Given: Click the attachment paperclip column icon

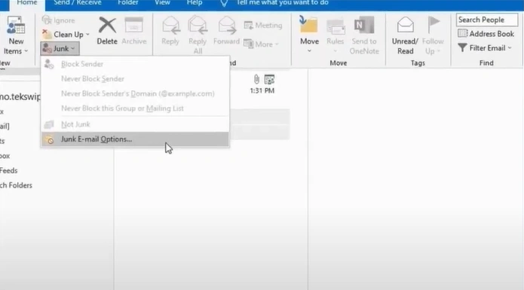Looking at the screenshot, I should click(x=256, y=79).
